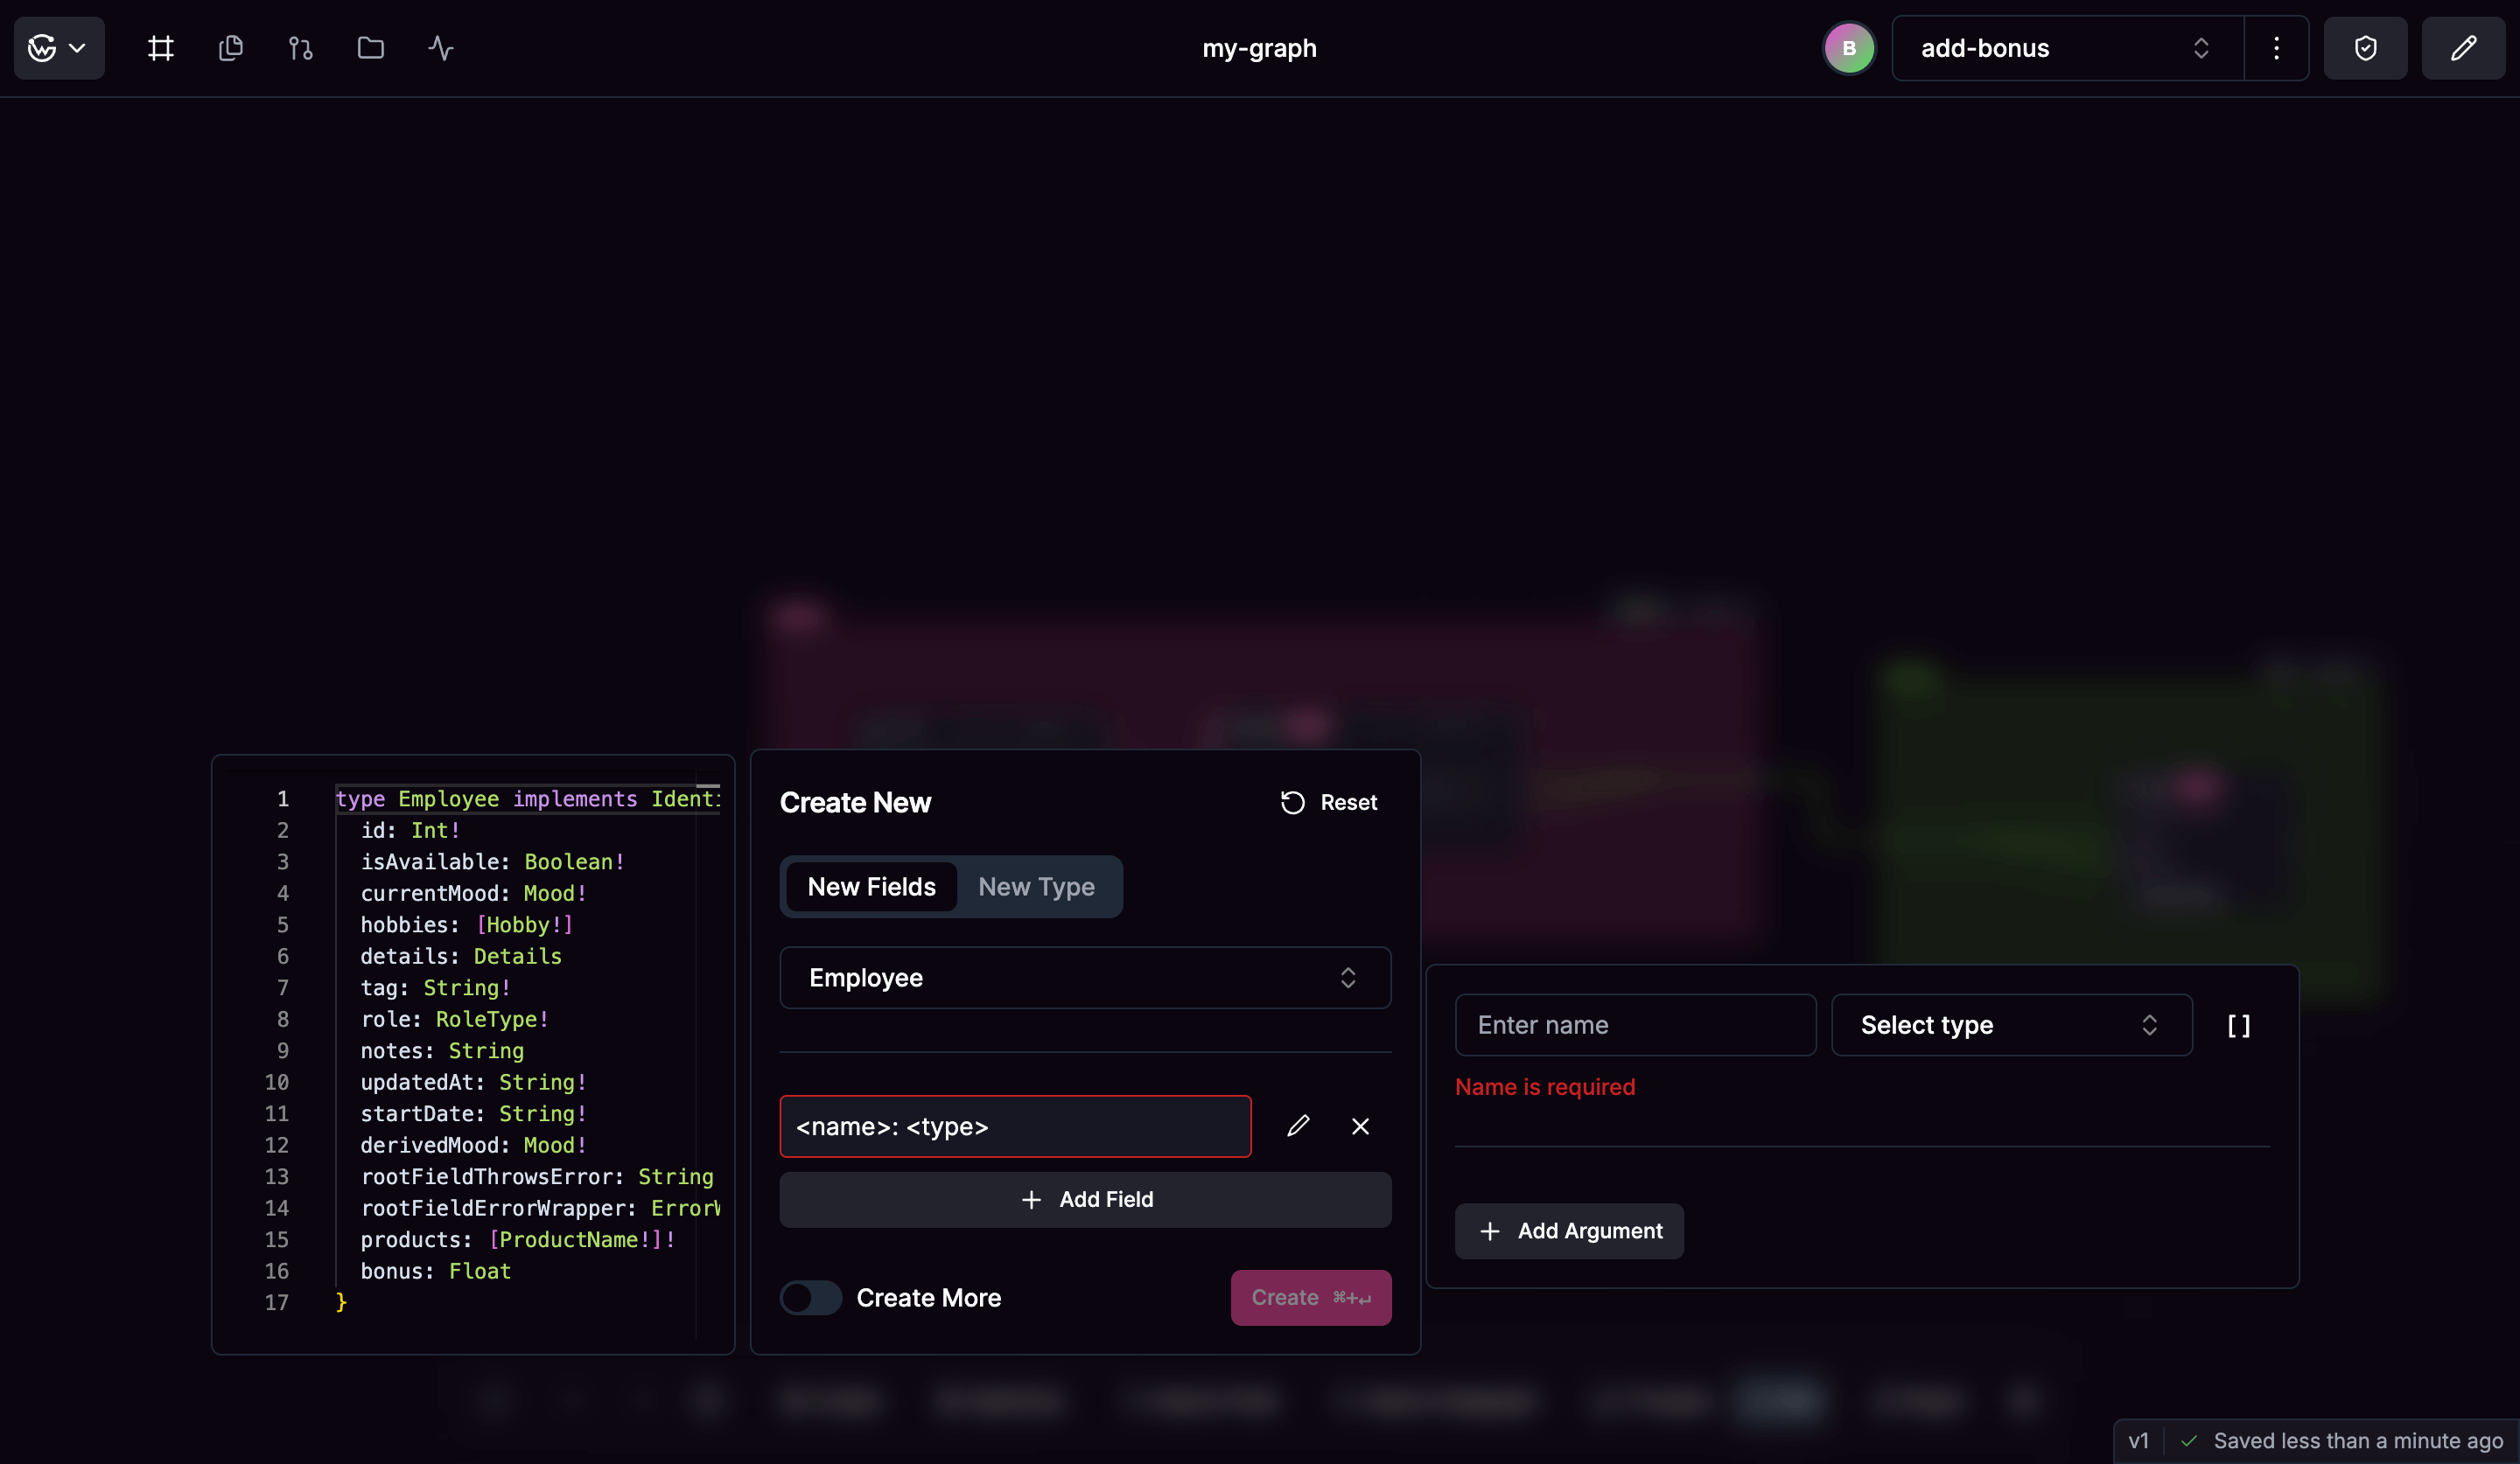Select the pencil edit tool at top right
This screenshot has height=1464, width=2520.
[x=2463, y=47]
